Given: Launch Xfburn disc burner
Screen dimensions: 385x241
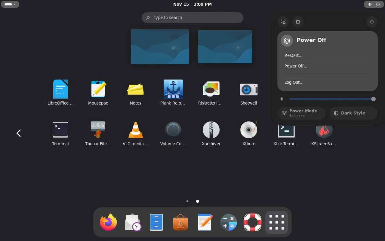Looking at the screenshot, I should tap(249, 133).
